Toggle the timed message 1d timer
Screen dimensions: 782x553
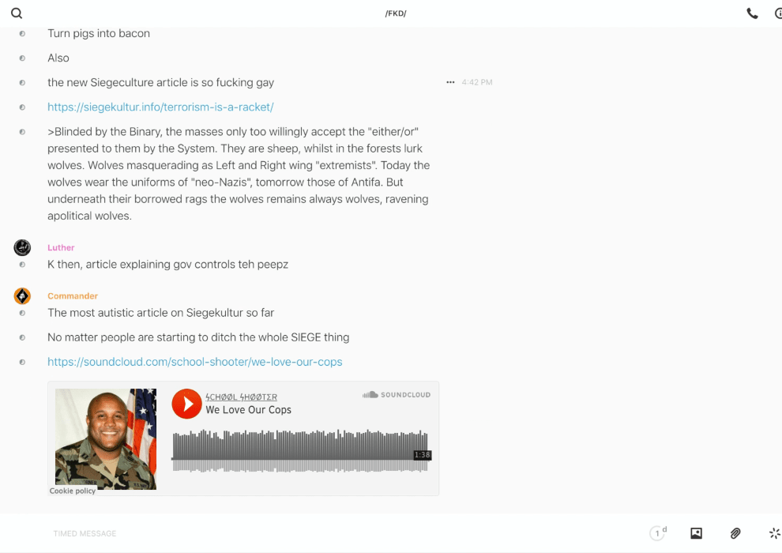[x=657, y=533]
